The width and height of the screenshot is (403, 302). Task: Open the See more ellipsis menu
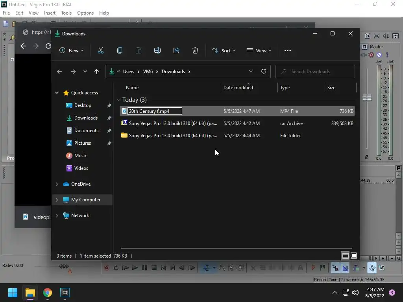pyautogui.click(x=288, y=51)
